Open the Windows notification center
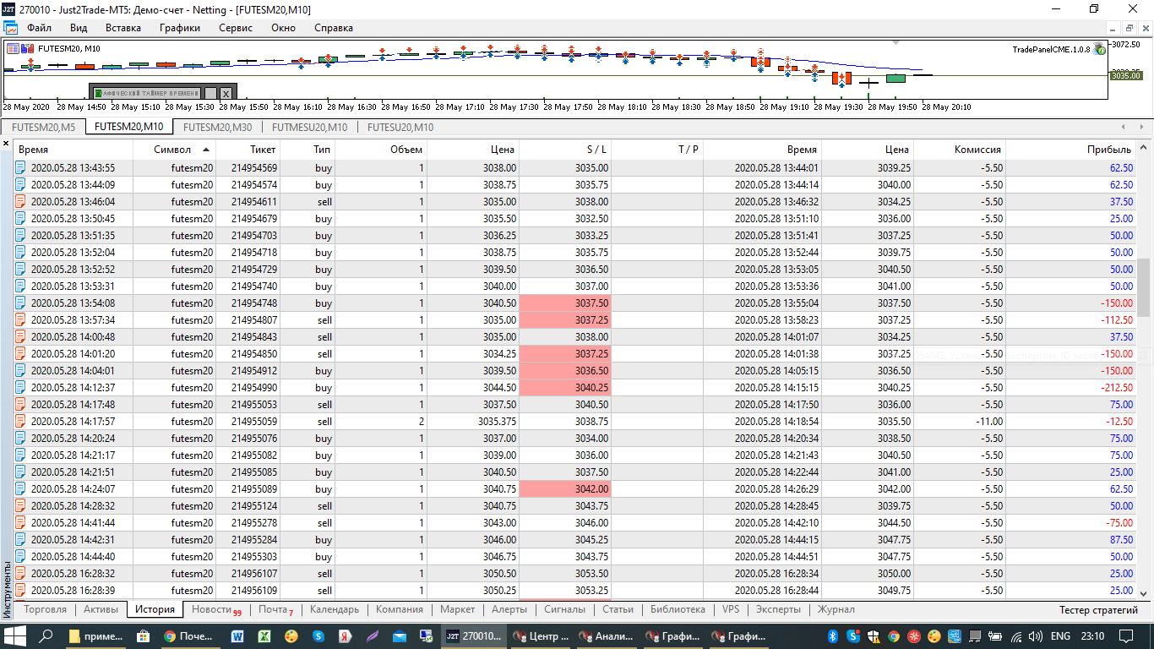This screenshot has width=1154, height=649. pos(1126,635)
